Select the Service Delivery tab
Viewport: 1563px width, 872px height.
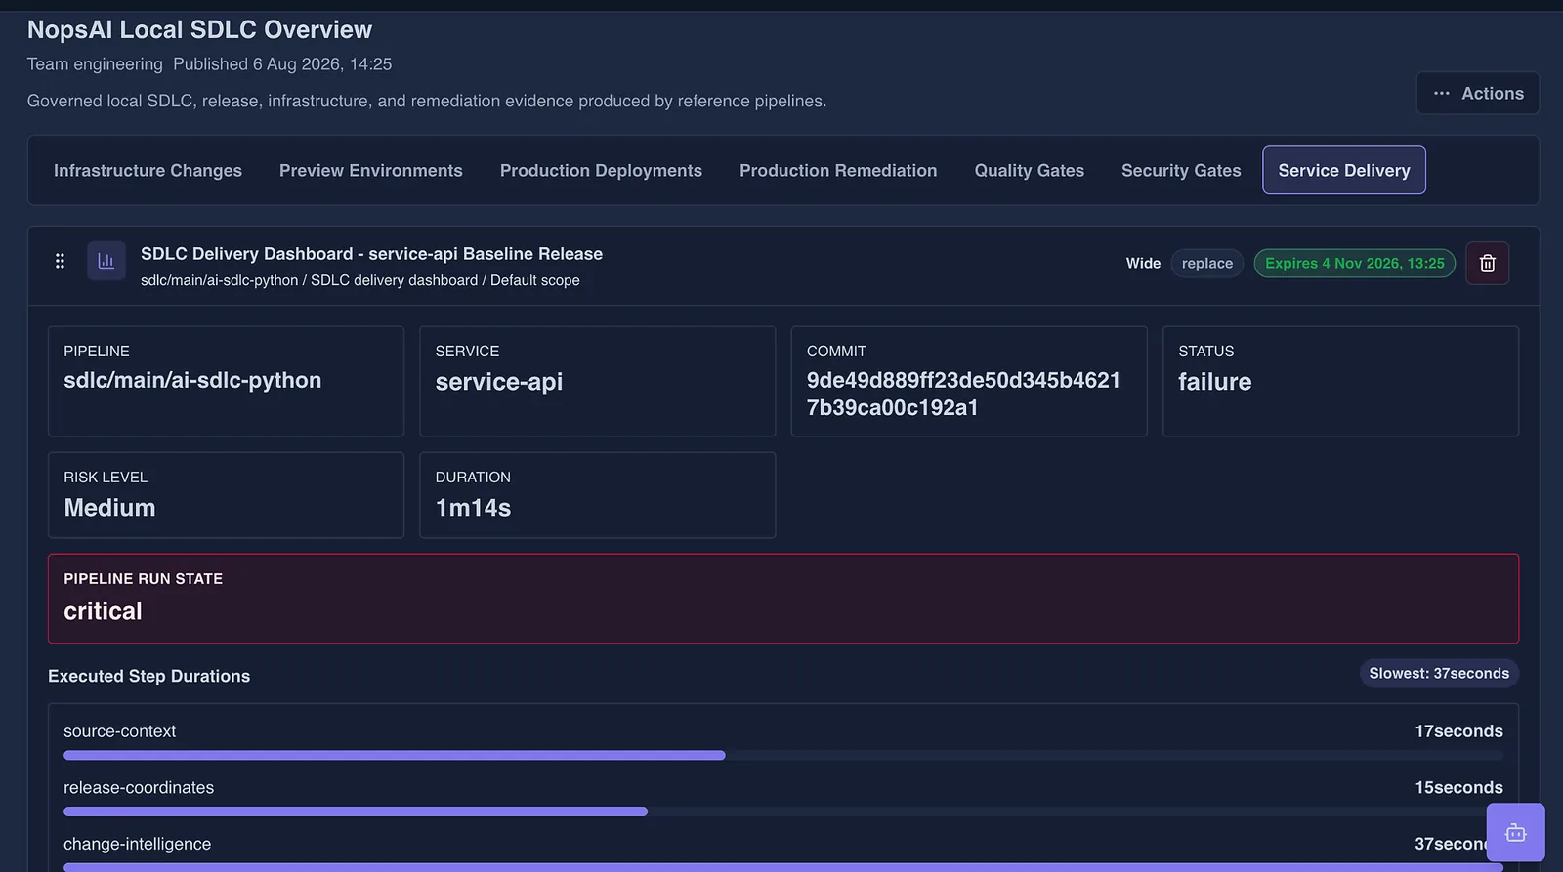point(1344,170)
